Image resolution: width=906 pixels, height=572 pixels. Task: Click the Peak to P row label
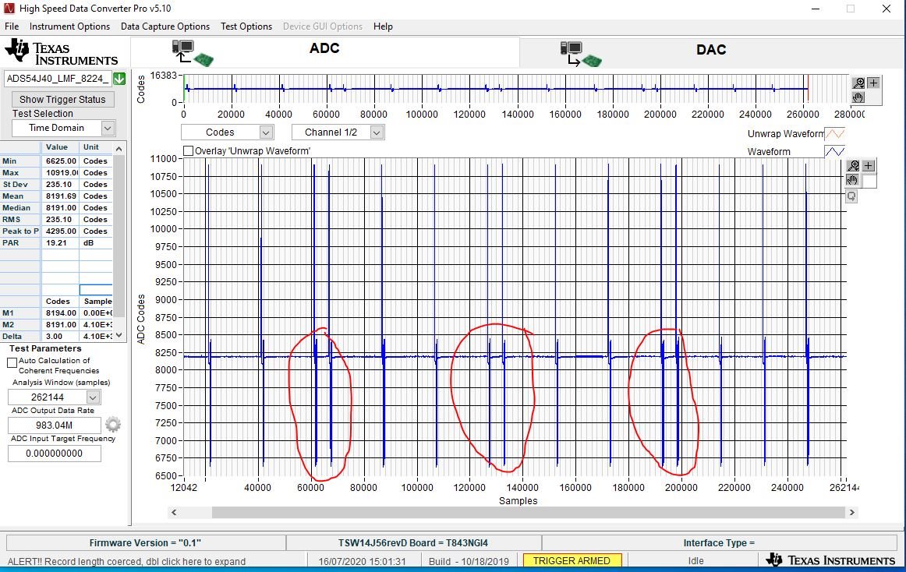pos(20,231)
